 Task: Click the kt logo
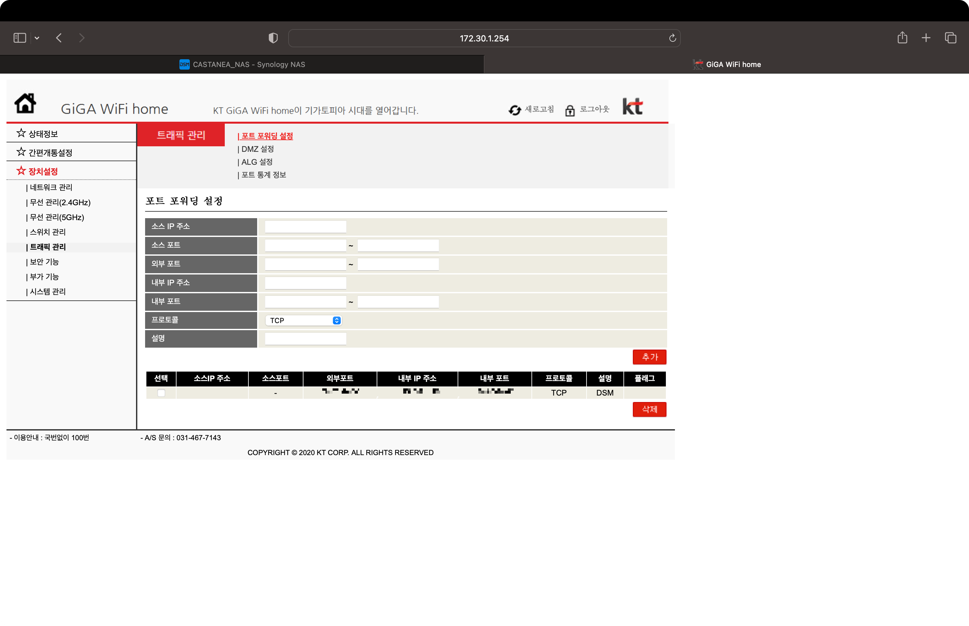[632, 106]
